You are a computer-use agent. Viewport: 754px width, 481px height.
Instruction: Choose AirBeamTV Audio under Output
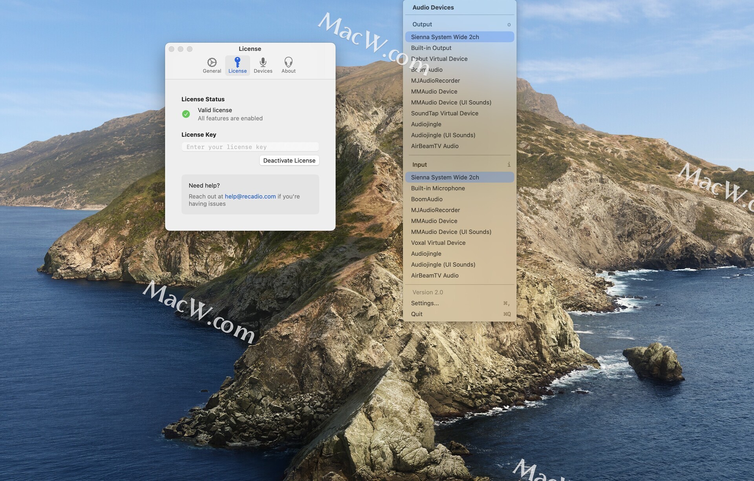tap(434, 146)
